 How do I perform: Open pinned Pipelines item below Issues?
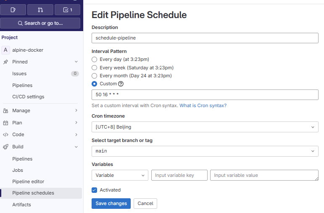(x=41, y=85)
